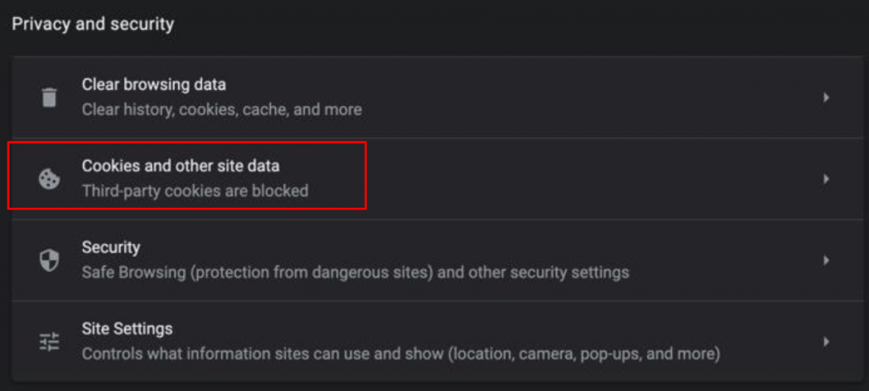Image resolution: width=869 pixels, height=391 pixels.
Task: Open the "Site Settings" title text
Action: (x=126, y=329)
